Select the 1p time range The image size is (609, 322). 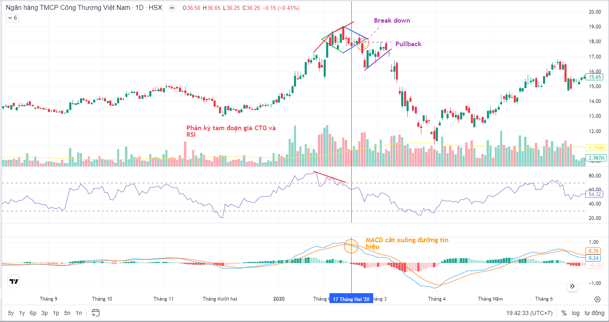click(56, 313)
